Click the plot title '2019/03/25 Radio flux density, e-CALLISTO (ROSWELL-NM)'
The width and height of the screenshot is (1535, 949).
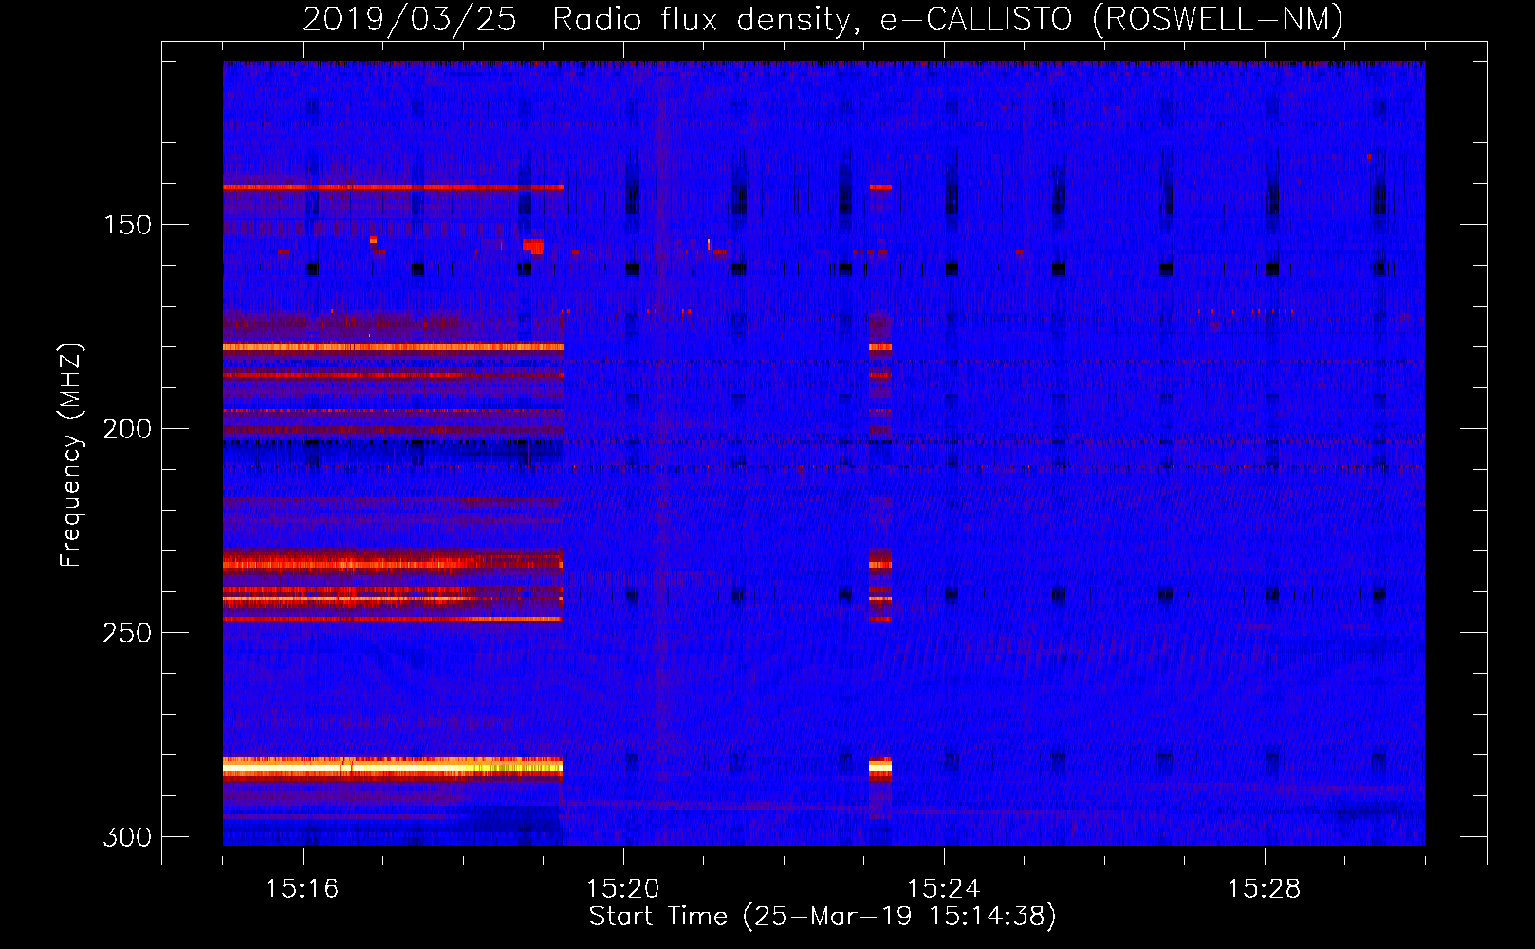coord(823,19)
